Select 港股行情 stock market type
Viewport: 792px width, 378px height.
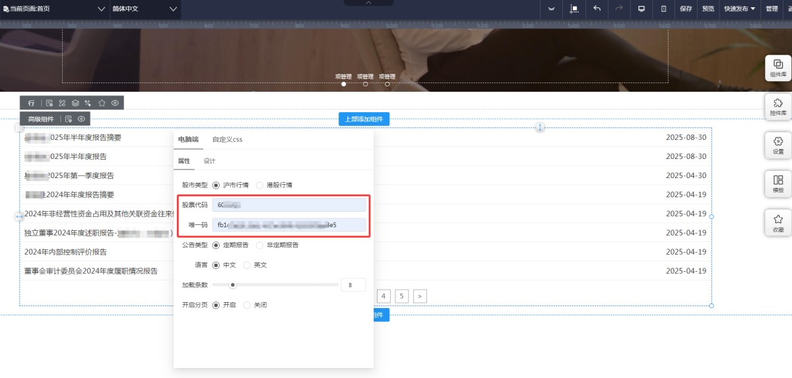pyautogui.click(x=260, y=185)
